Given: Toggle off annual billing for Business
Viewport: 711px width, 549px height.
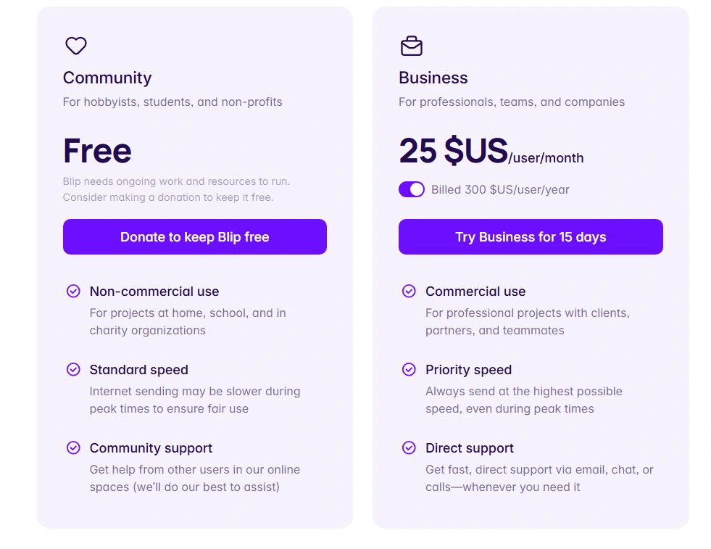Looking at the screenshot, I should pyautogui.click(x=412, y=189).
